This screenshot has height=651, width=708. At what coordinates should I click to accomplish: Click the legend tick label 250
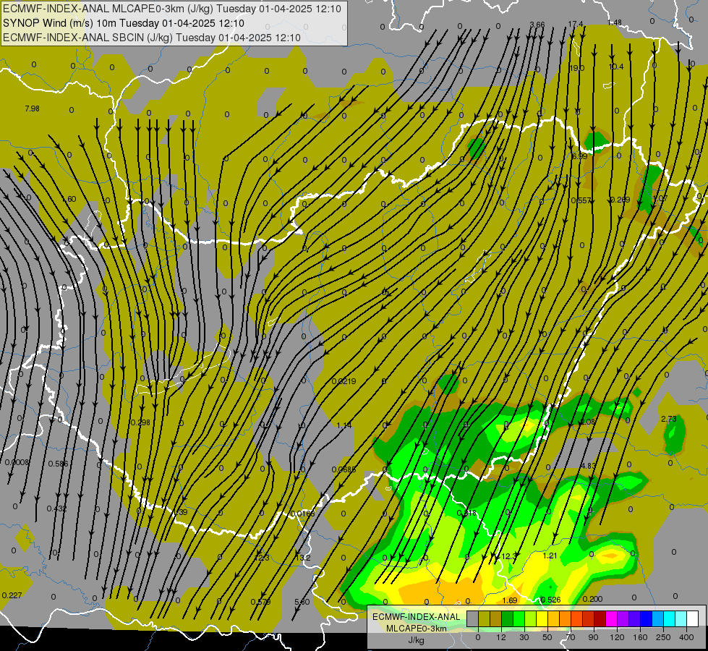click(663, 637)
